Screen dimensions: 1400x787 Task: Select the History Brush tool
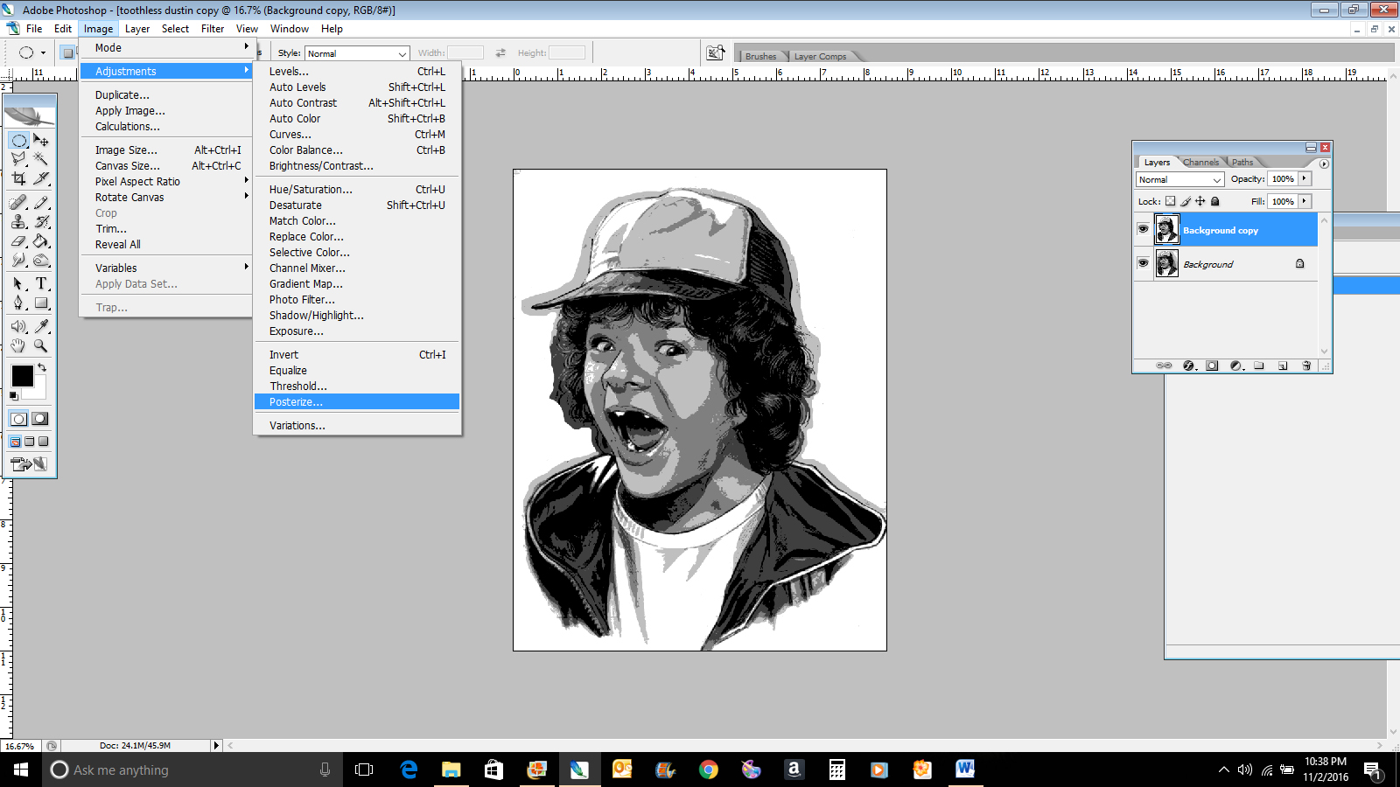pyautogui.click(x=41, y=221)
